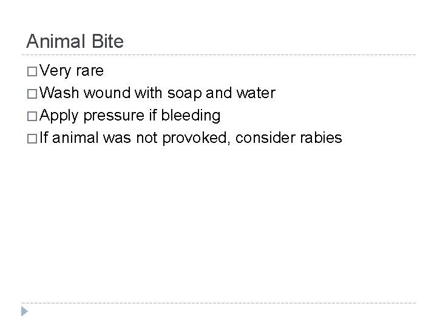
Task: Click the square bullet before "If animal"
Action: coord(31,139)
